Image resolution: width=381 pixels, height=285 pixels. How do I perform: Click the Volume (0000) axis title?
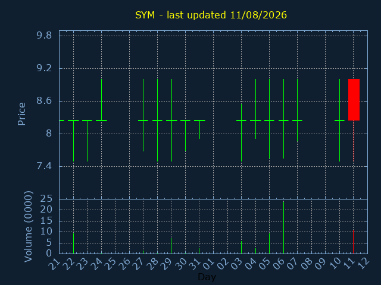point(28,226)
